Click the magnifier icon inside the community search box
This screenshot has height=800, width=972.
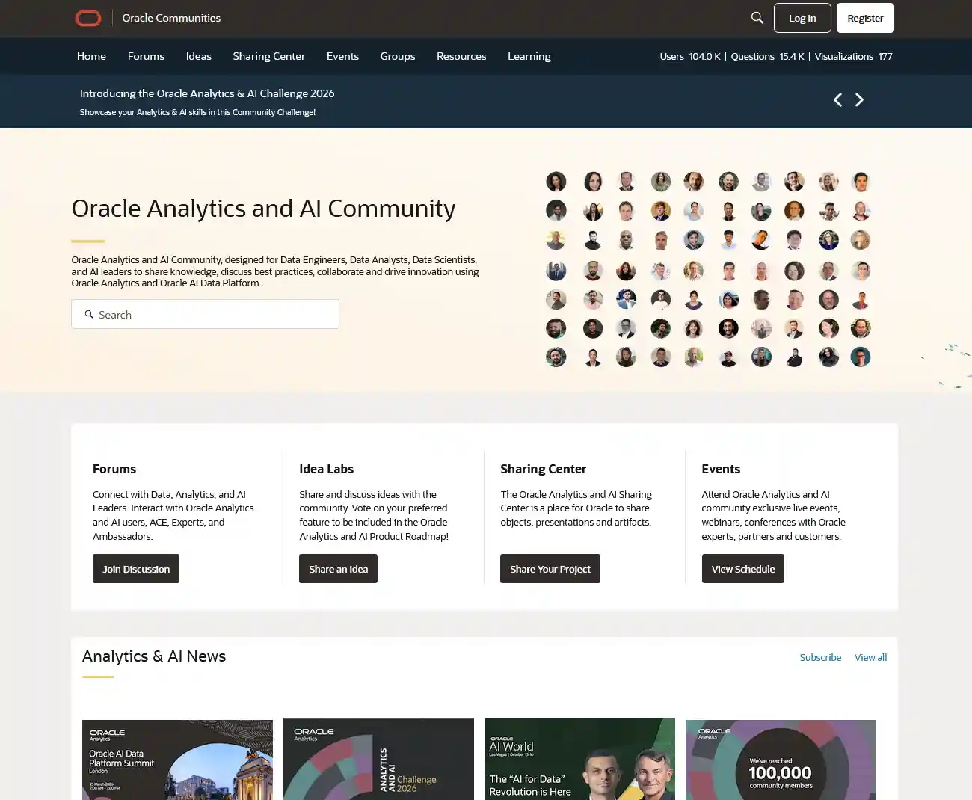(x=89, y=315)
